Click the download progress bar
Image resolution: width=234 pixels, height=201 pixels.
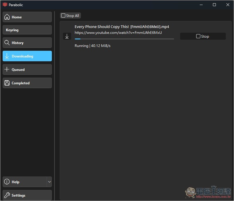(124, 39)
